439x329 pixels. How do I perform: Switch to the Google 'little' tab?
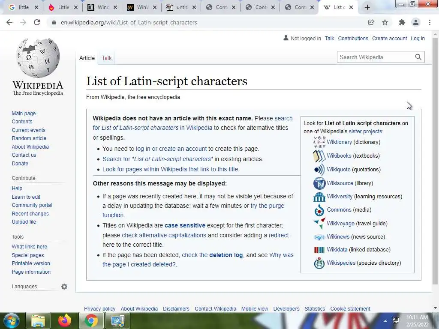point(24,7)
